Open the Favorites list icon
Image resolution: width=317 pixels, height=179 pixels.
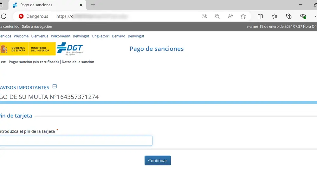[x=275, y=16]
